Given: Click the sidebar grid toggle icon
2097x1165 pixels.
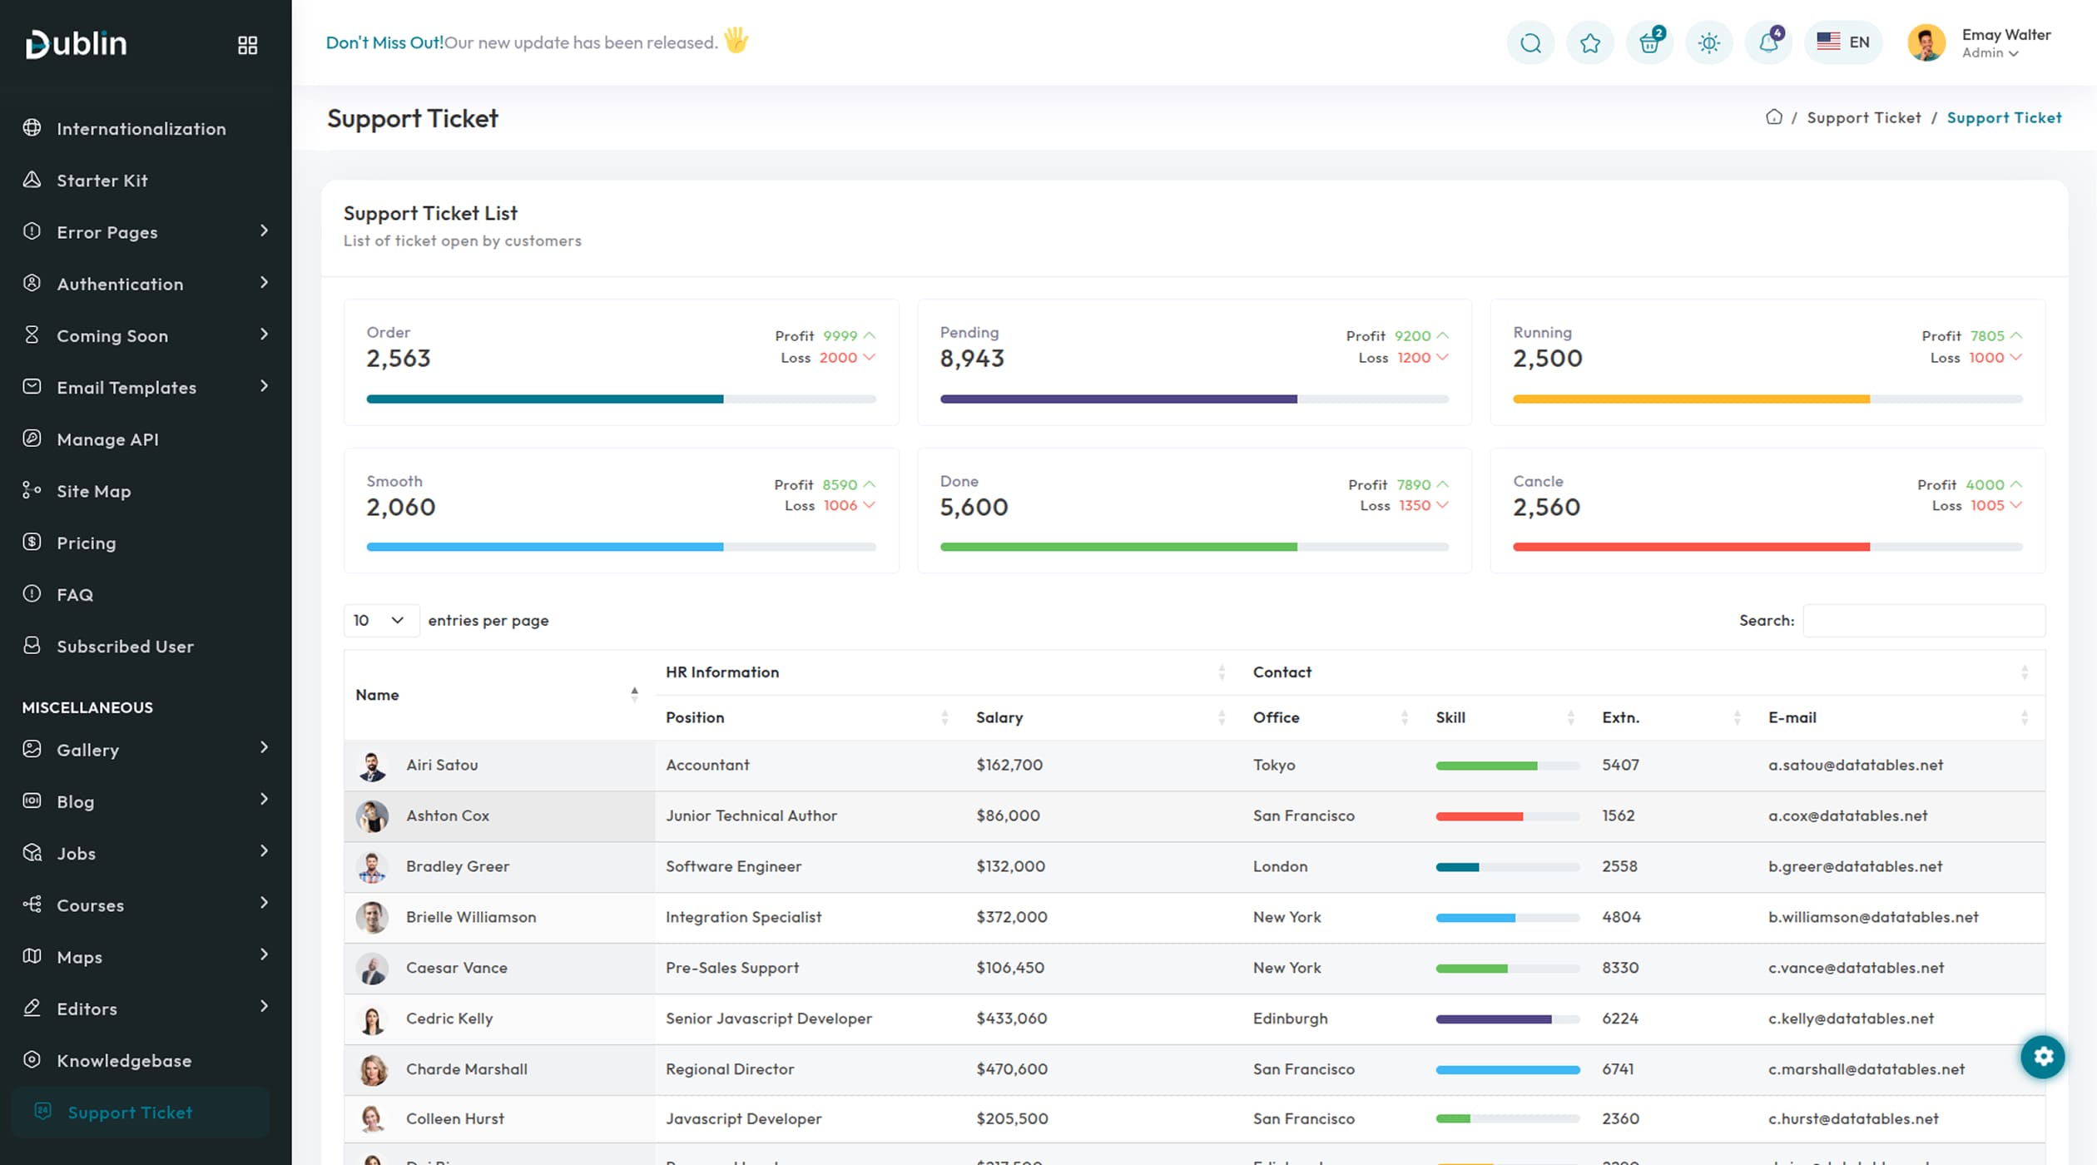Looking at the screenshot, I should tap(247, 45).
